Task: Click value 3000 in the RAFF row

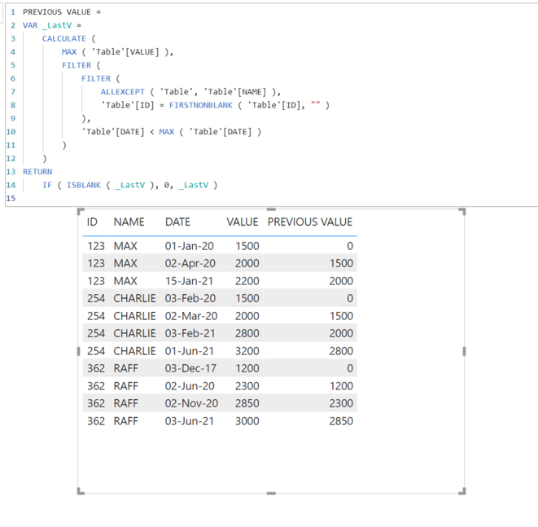Action: click(x=247, y=421)
